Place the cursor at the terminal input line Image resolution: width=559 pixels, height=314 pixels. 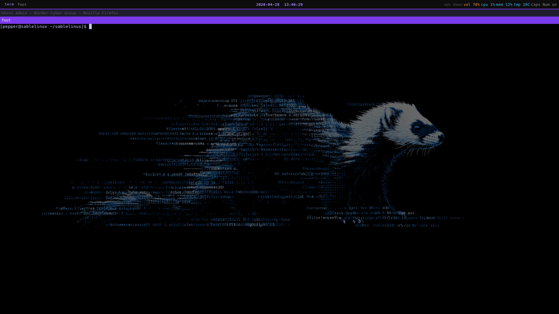[x=90, y=27]
